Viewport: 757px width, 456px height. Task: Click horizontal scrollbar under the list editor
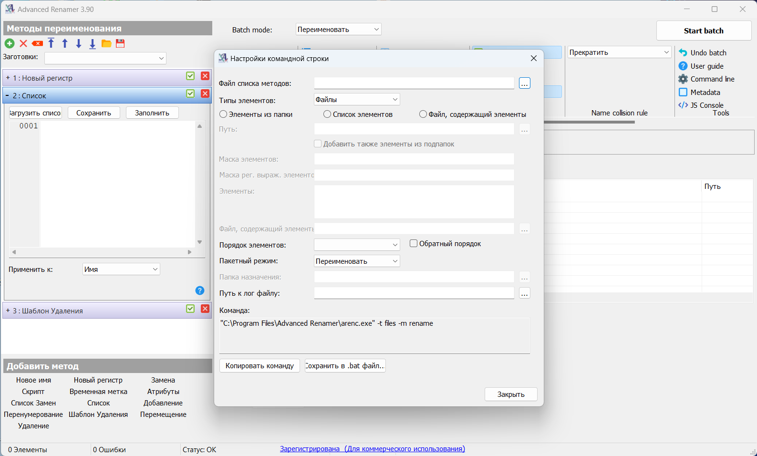pos(102,252)
